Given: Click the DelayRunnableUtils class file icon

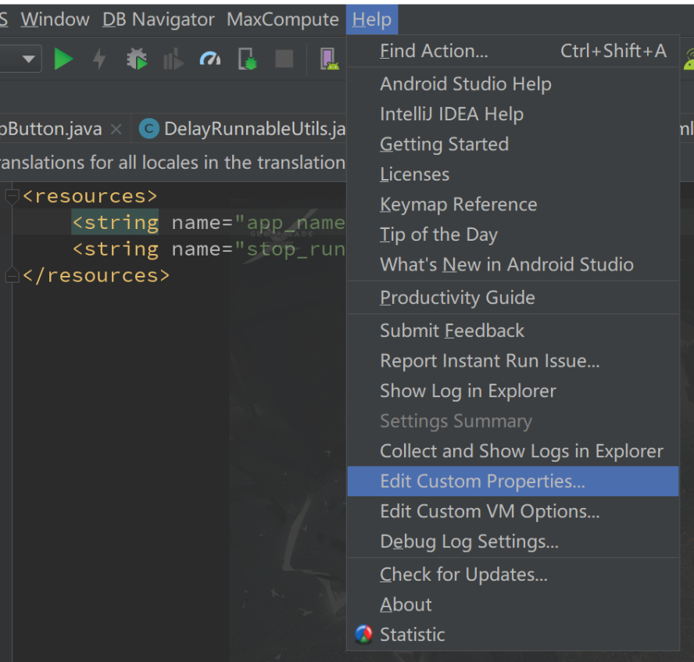Looking at the screenshot, I should tap(149, 129).
